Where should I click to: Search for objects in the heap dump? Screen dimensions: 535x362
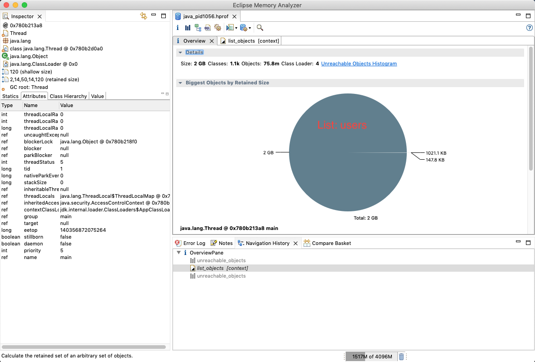[x=260, y=28]
